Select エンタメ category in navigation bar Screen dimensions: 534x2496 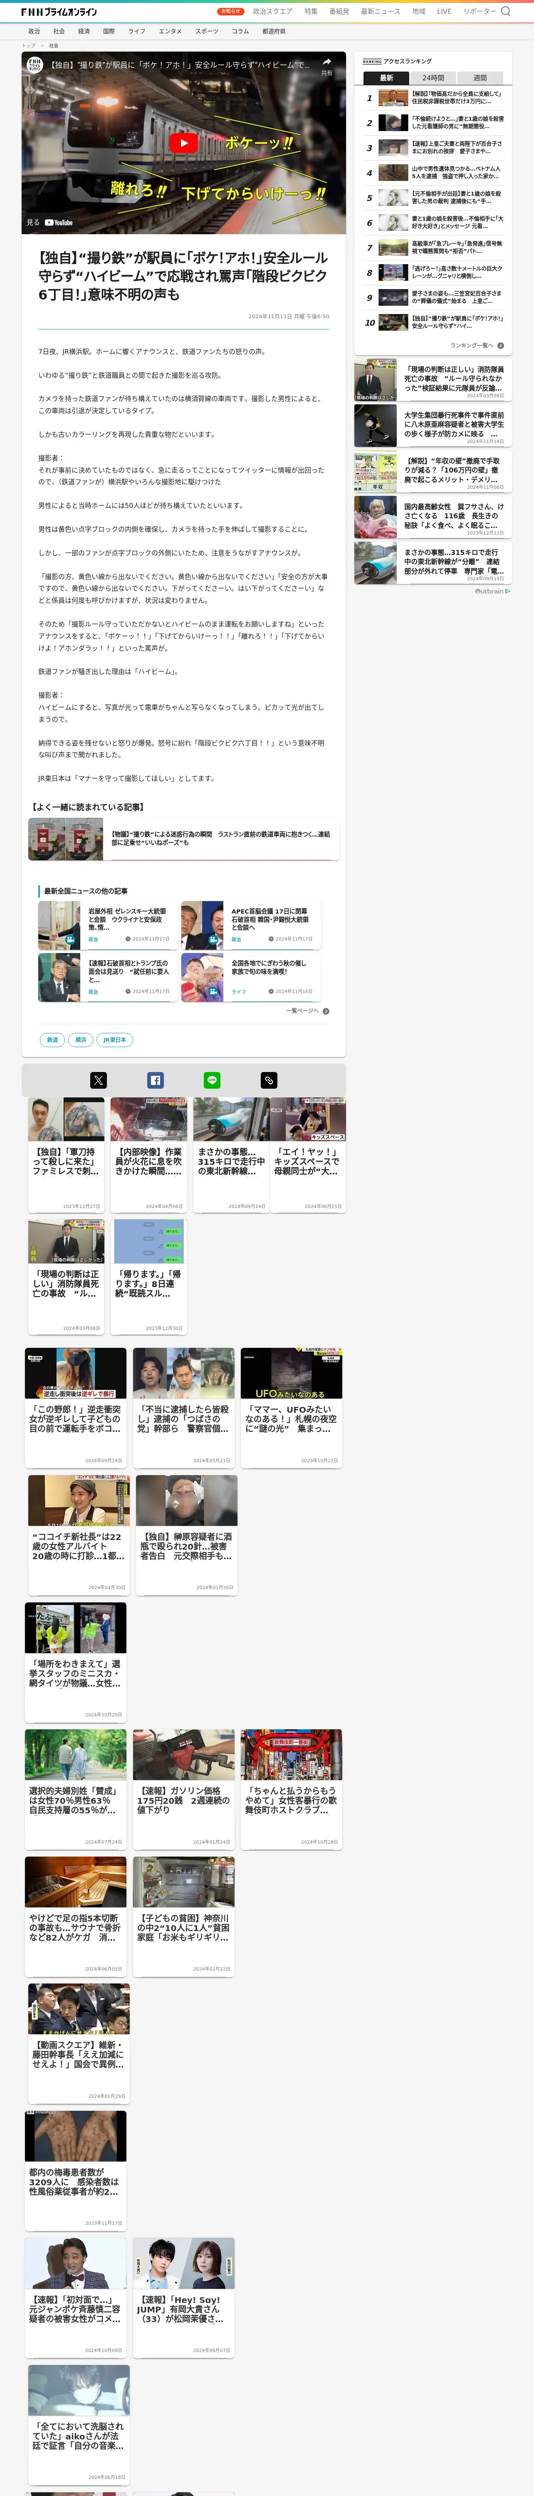coord(171,31)
